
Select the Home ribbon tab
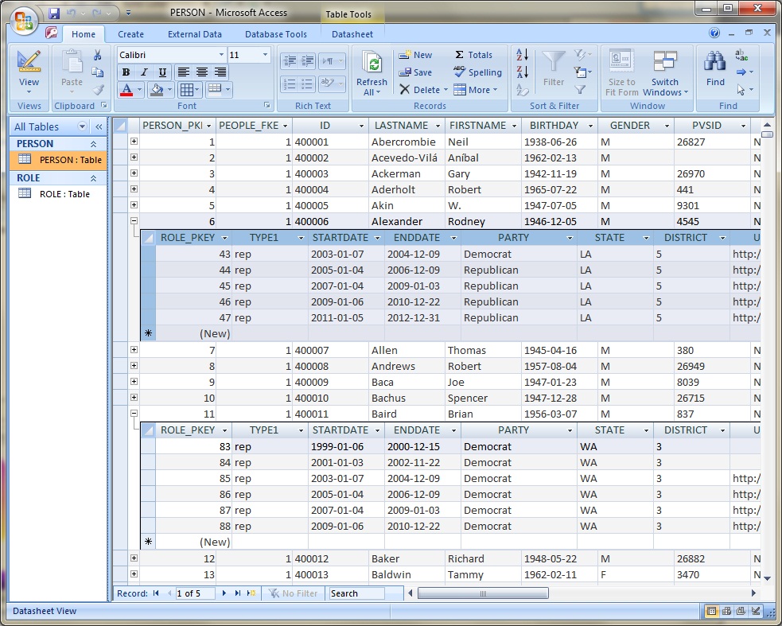point(84,34)
